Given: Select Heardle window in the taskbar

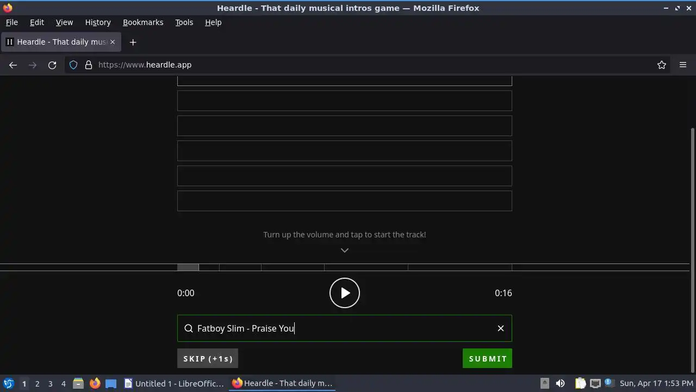Looking at the screenshot, I should 283,383.
